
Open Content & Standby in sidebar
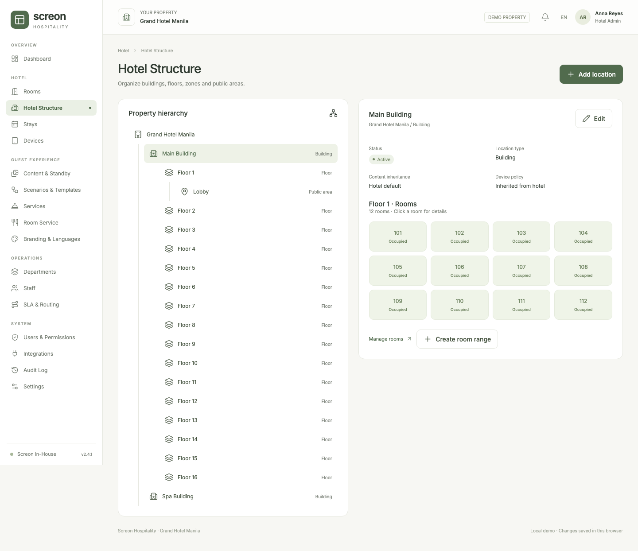coord(51,174)
